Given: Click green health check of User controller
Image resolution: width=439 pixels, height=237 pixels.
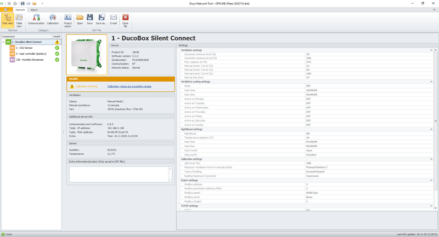Looking at the screenshot, I should [57, 54].
